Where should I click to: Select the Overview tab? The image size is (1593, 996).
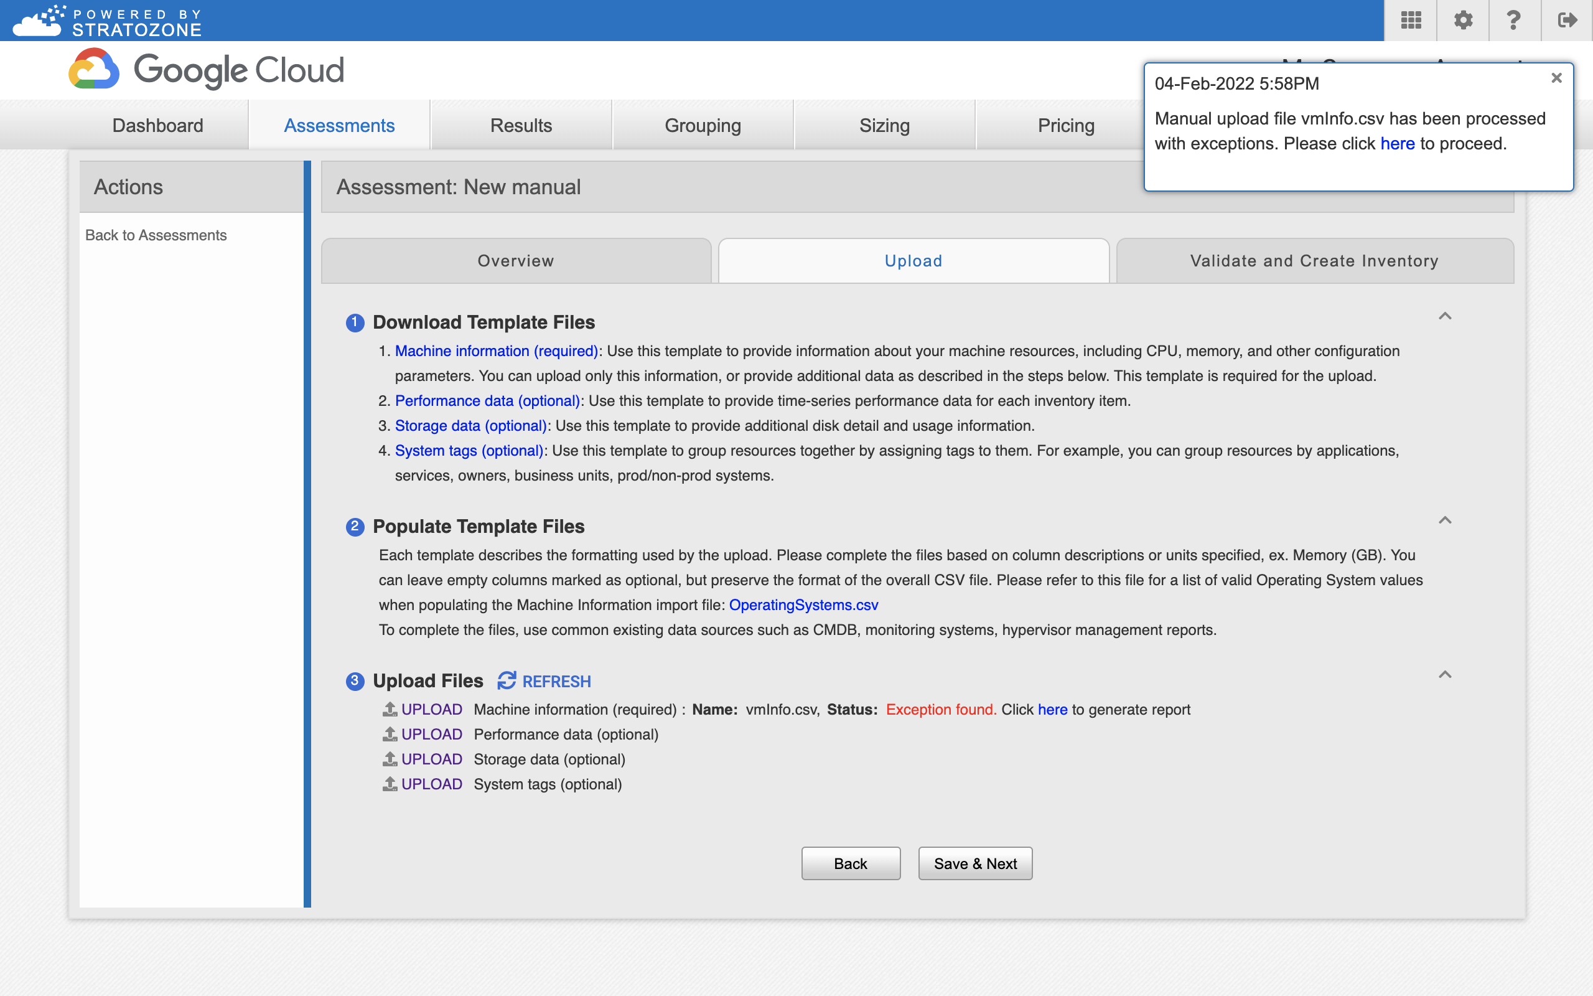515,260
